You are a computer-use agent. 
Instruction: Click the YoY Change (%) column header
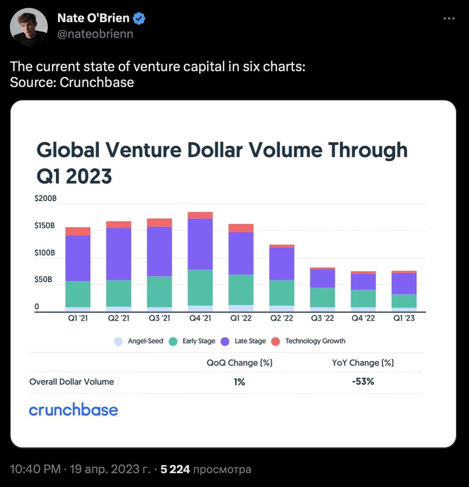pos(363,363)
